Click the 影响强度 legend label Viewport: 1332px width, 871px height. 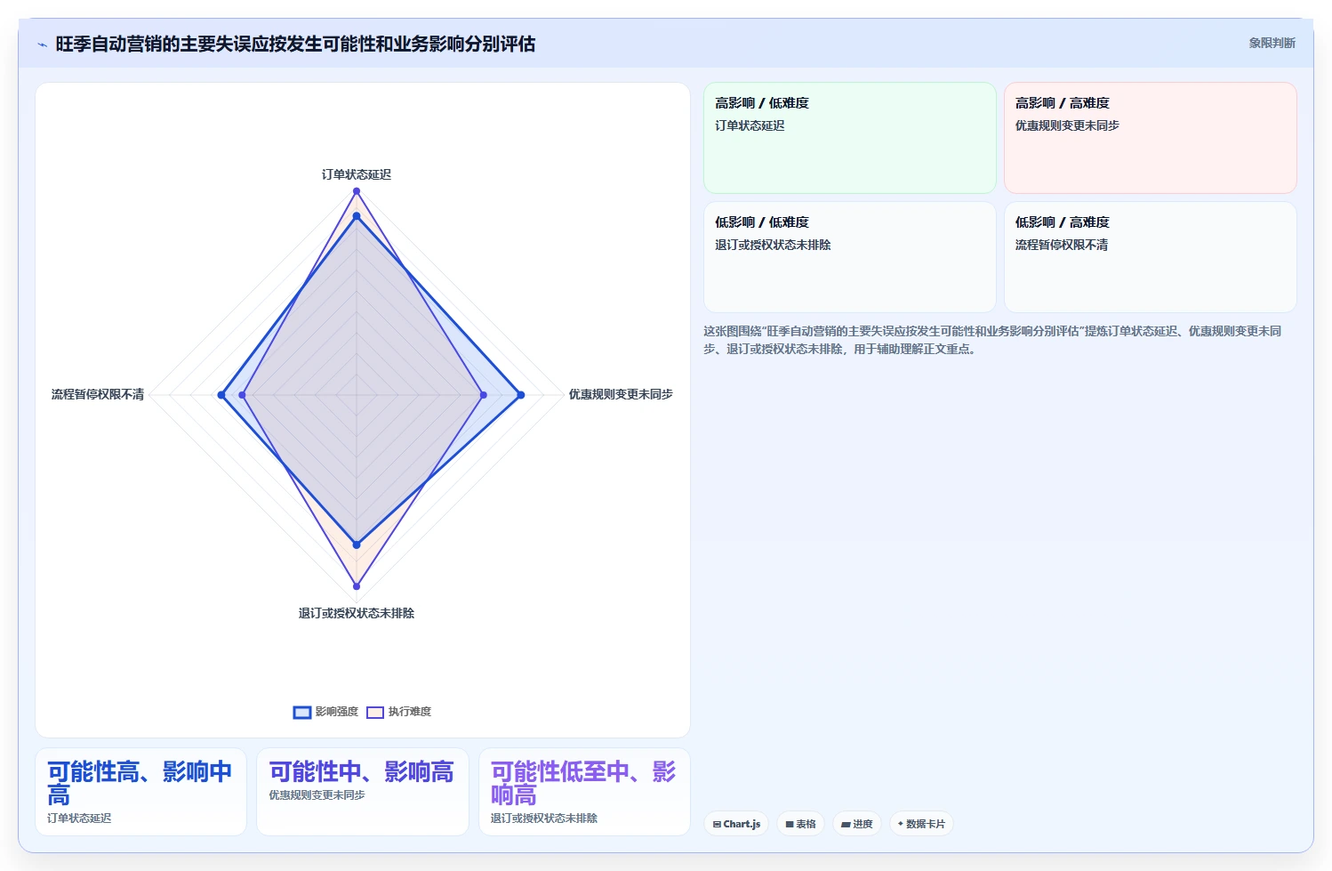[337, 712]
